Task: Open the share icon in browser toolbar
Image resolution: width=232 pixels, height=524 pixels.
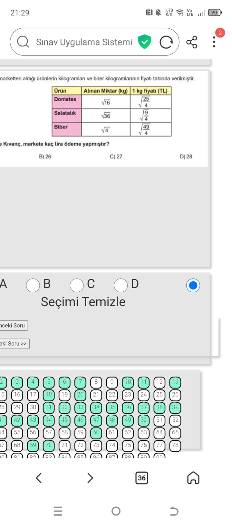Action: (192, 42)
